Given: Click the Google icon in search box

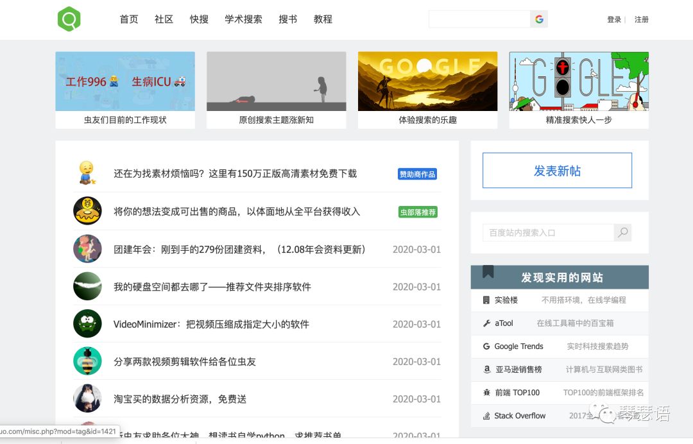Looking at the screenshot, I should click(539, 19).
